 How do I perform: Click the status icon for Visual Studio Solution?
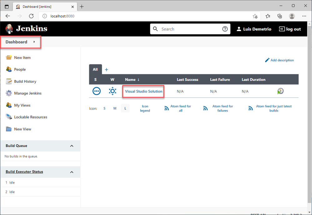pos(97,91)
